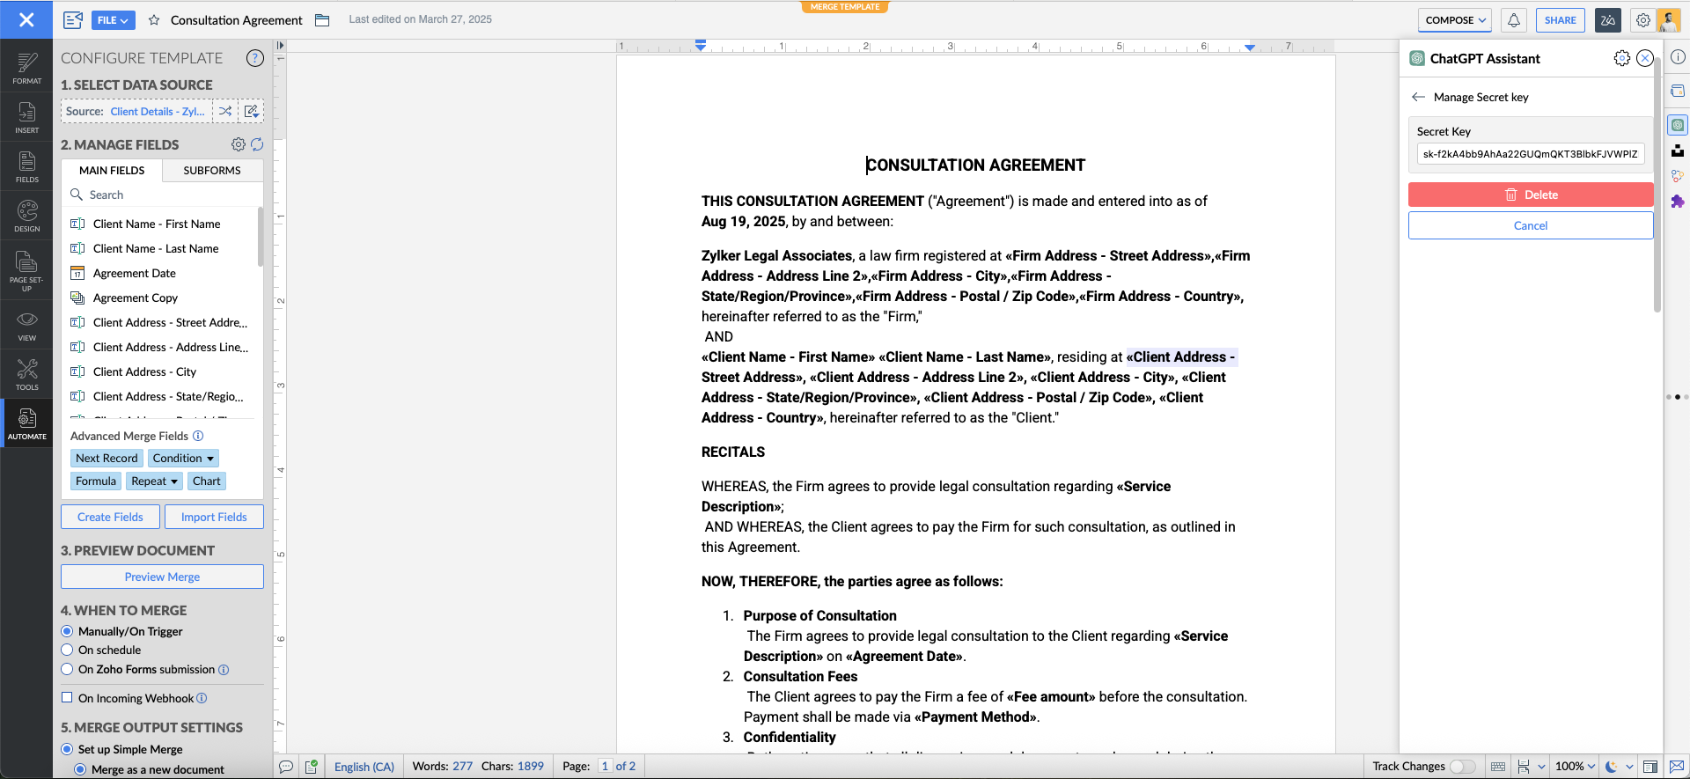
Task: Close the editor with the X icon
Action: tap(26, 19)
